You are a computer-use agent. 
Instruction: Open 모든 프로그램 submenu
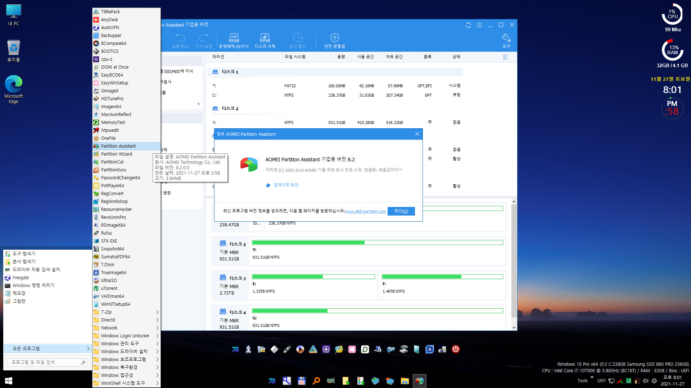[48, 348]
